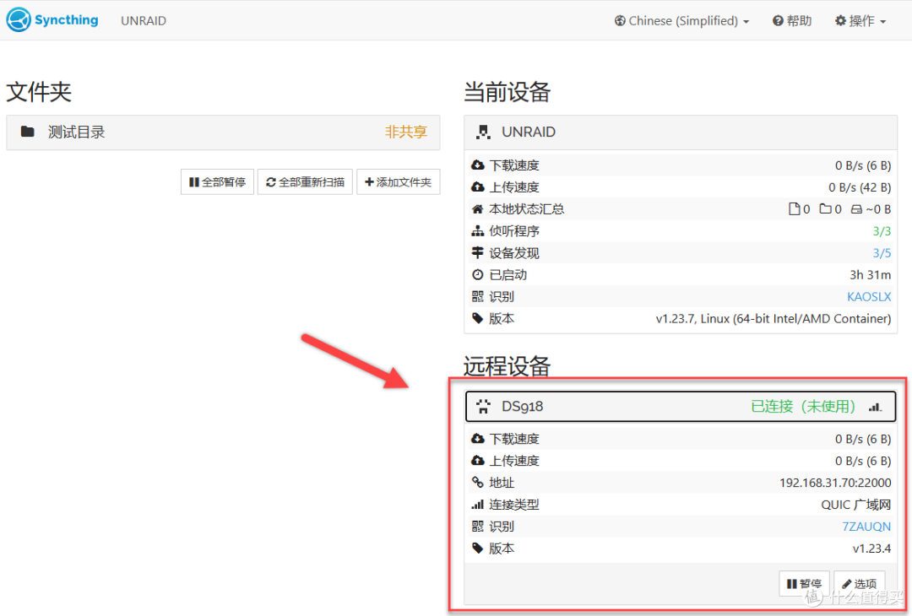Click the folder count icon in 本地状态汇总
Viewport: 912px width, 616px height.
pyautogui.click(x=825, y=208)
